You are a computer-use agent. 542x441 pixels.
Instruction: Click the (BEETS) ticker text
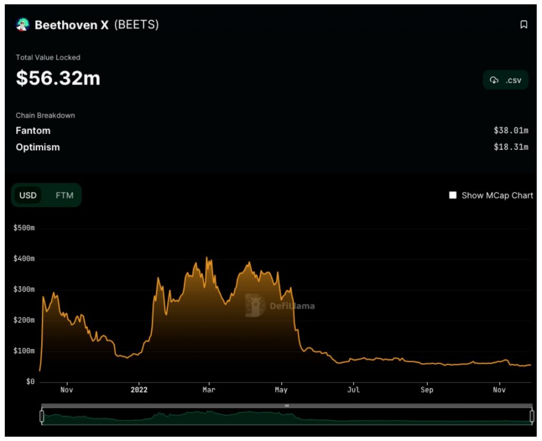[x=137, y=25]
